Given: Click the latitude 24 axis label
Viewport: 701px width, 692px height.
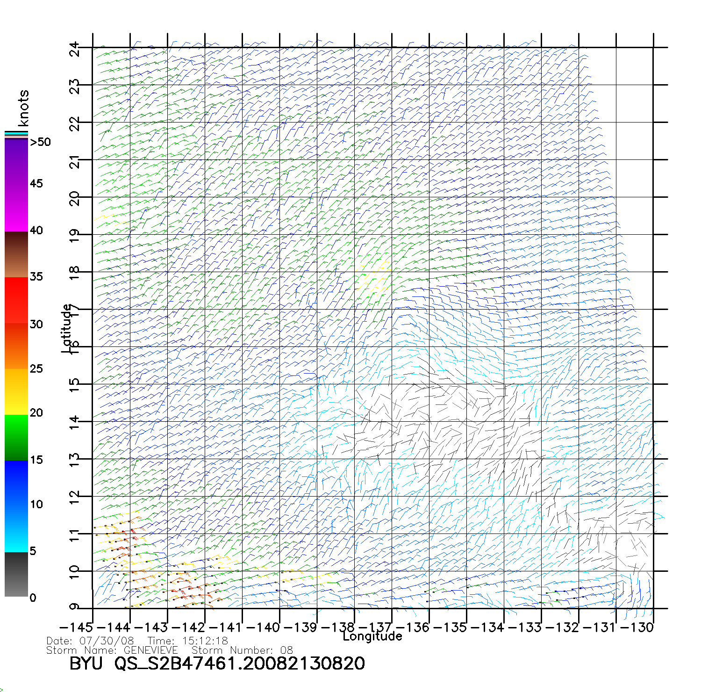Looking at the screenshot, I should 75,49.
